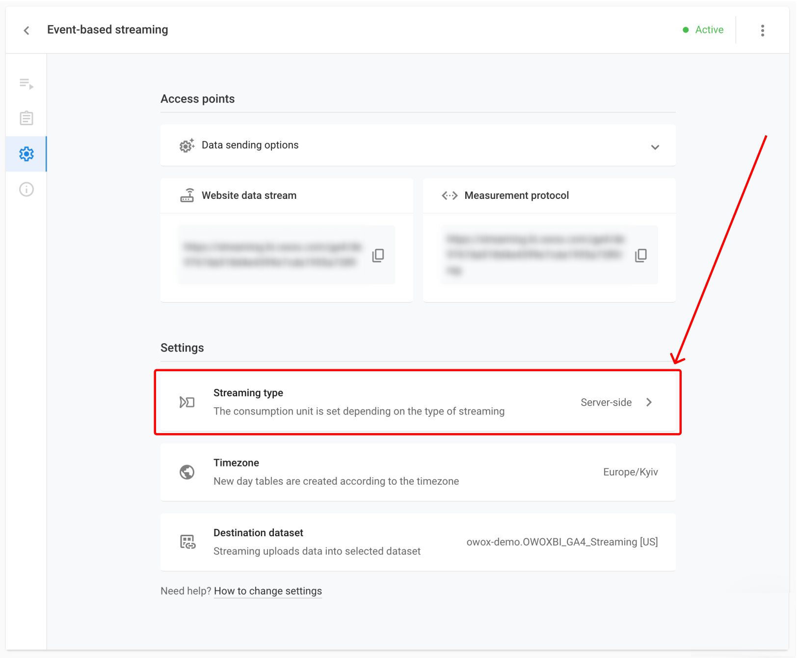Open the How to change settings link
799x658 pixels.
click(x=267, y=591)
